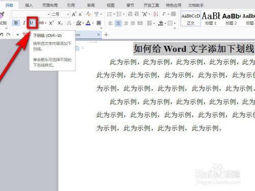
Task: Toggle underline on the selected text
Action: click(x=32, y=22)
